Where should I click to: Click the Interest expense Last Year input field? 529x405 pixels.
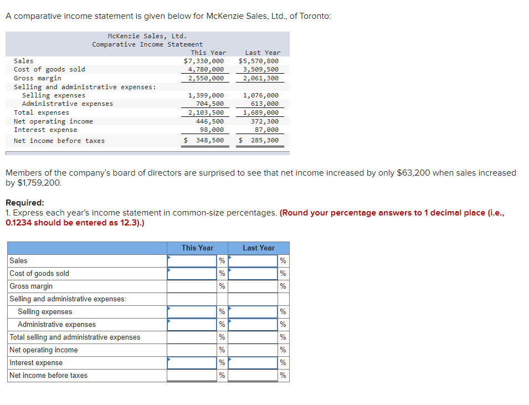coord(252,362)
